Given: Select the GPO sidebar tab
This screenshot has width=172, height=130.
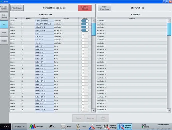Looking at the screenshot, I should pos(4,33).
